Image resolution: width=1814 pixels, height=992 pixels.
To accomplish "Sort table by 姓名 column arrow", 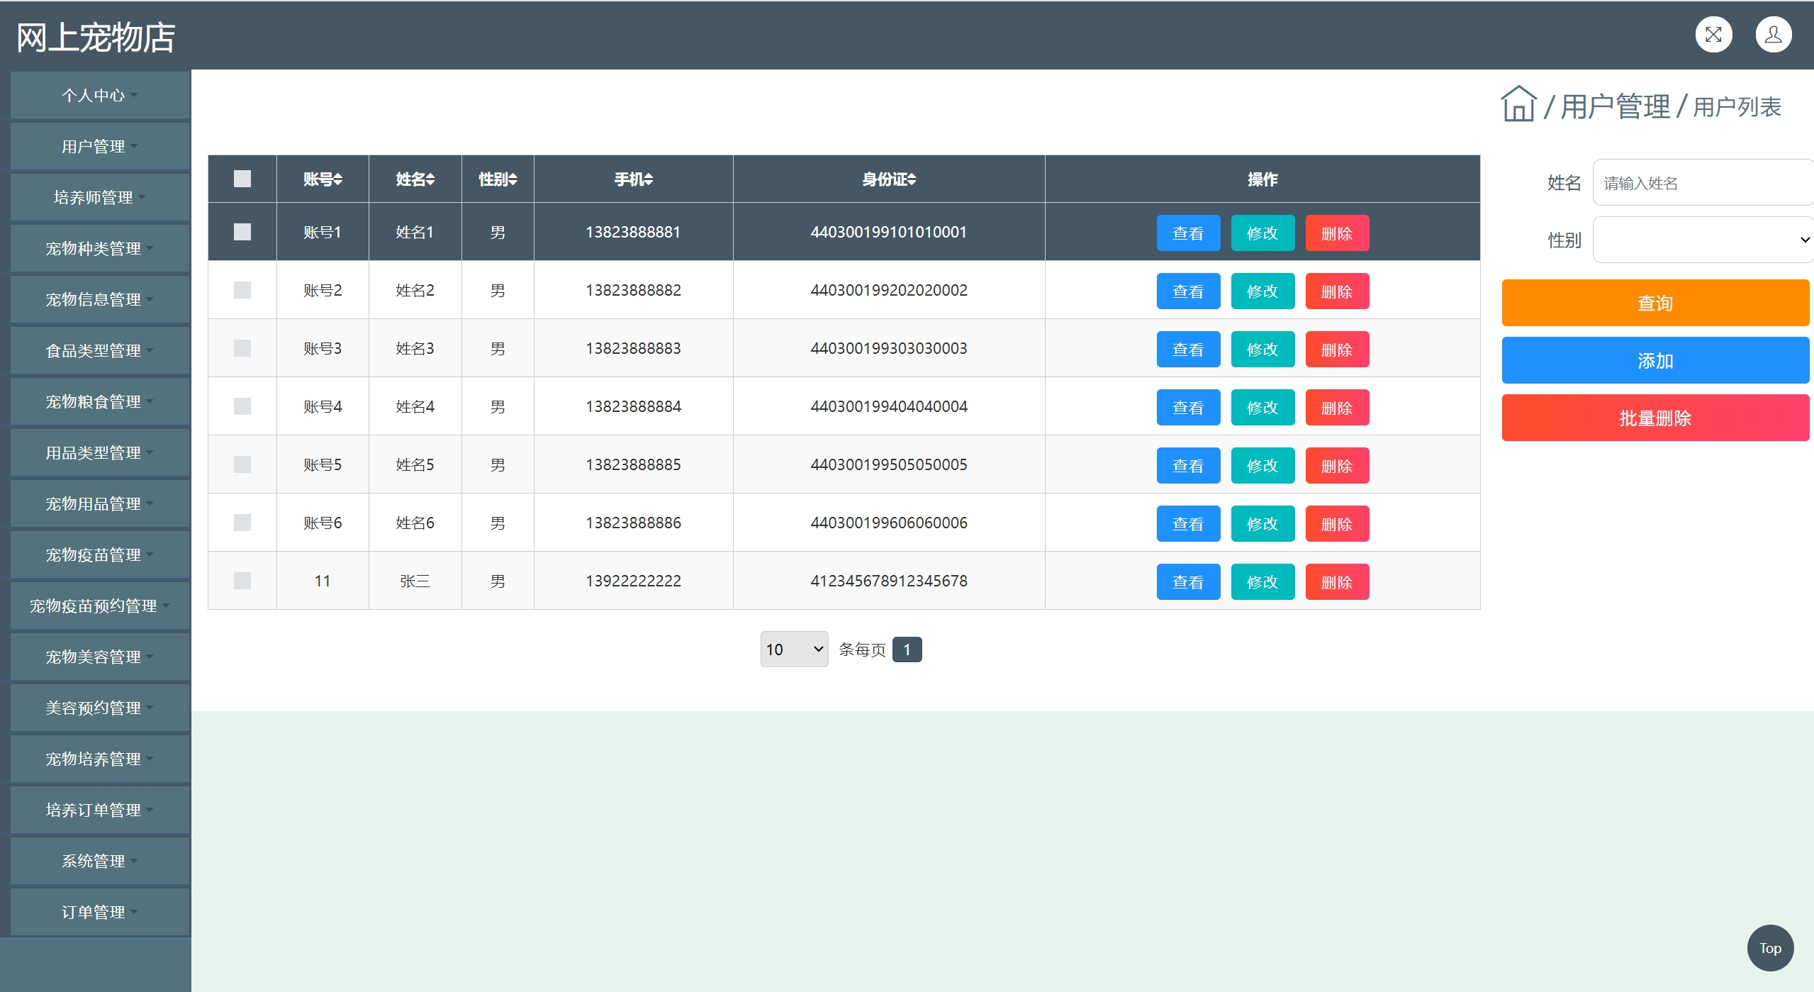I will (430, 179).
